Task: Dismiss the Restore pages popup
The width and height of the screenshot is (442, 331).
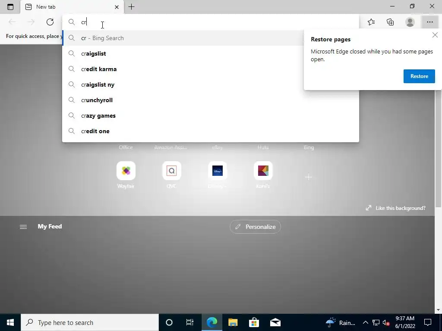Action: (435, 35)
